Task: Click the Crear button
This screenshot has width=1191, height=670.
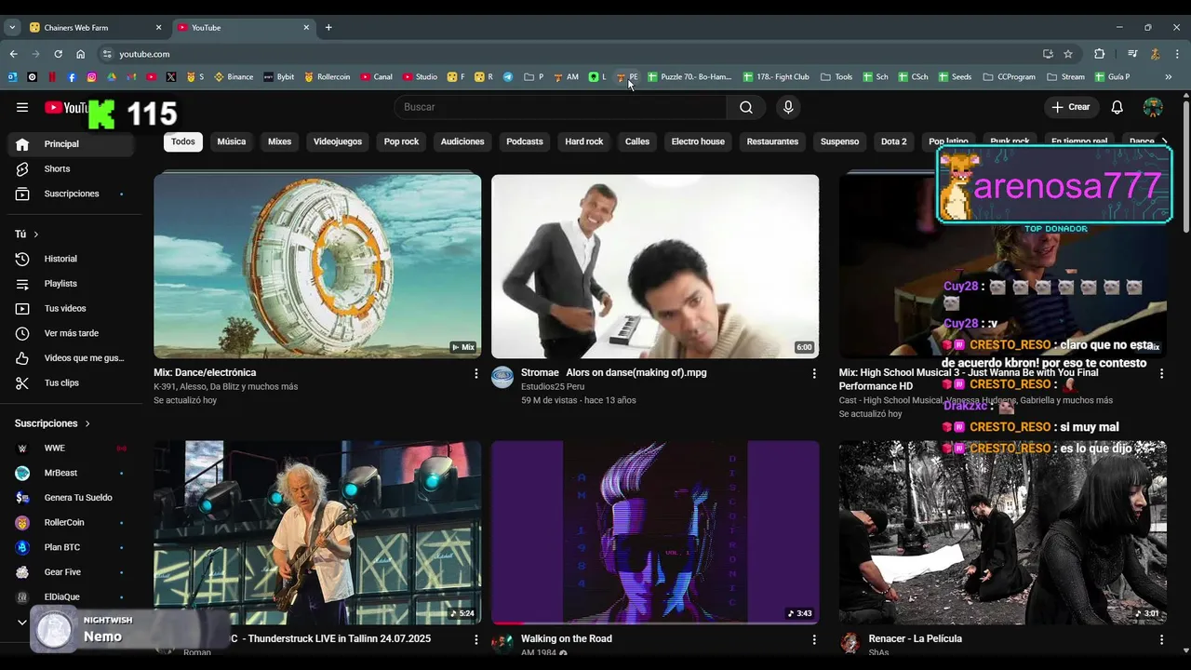Action: pyautogui.click(x=1072, y=107)
